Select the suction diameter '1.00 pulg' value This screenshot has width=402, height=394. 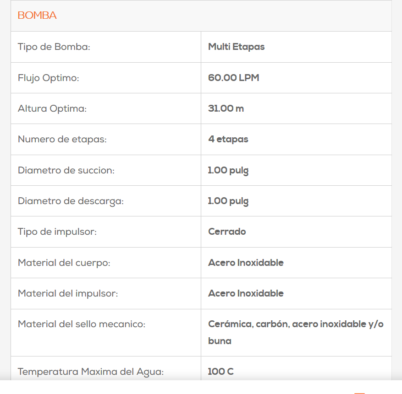pyautogui.click(x=228, y=171)
